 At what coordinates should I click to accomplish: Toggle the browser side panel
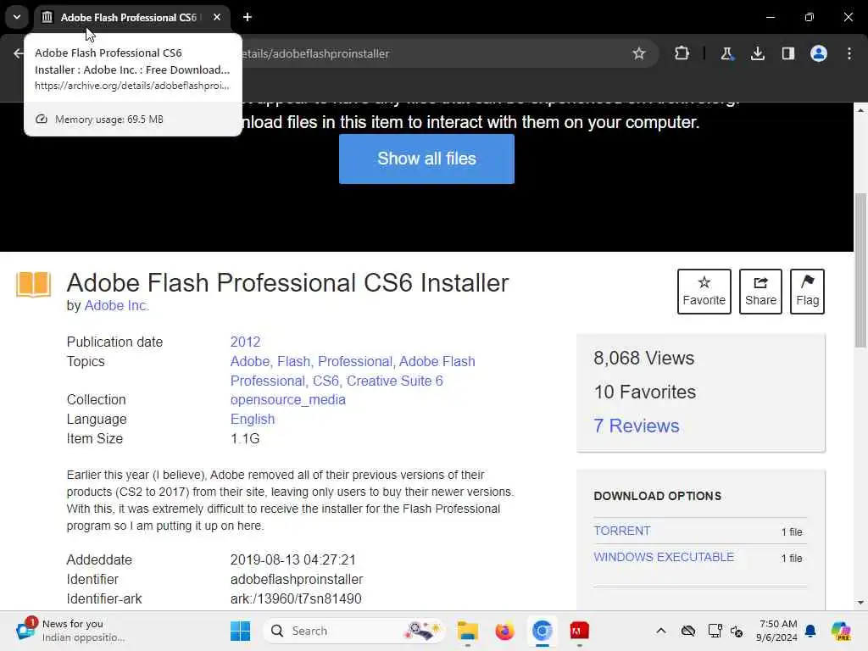[x=787, y=53]
